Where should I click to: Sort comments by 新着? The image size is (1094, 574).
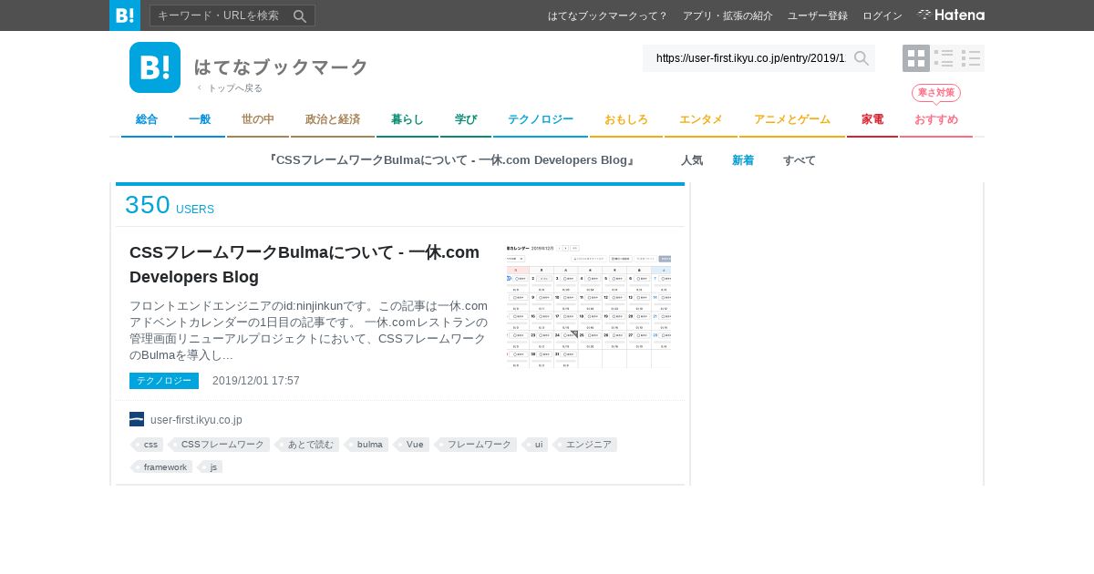pos(743,160)
